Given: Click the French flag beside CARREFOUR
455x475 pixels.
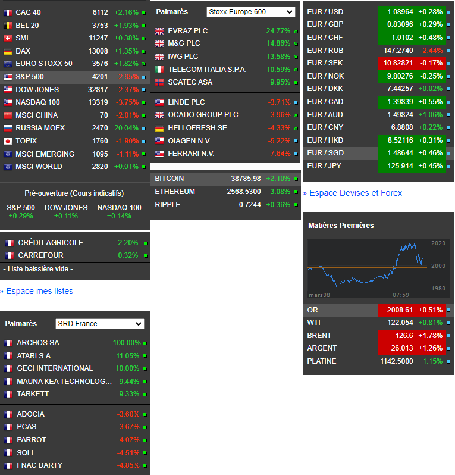Looking at the screenshot, I should point(10,256).
